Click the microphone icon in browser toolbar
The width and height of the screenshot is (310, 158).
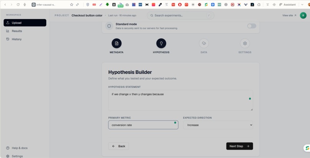(25, 5)
